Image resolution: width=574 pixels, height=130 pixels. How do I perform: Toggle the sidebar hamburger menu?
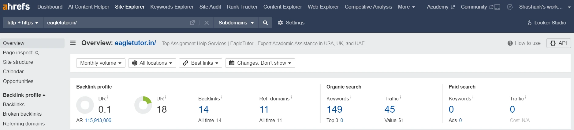[73, 43]
